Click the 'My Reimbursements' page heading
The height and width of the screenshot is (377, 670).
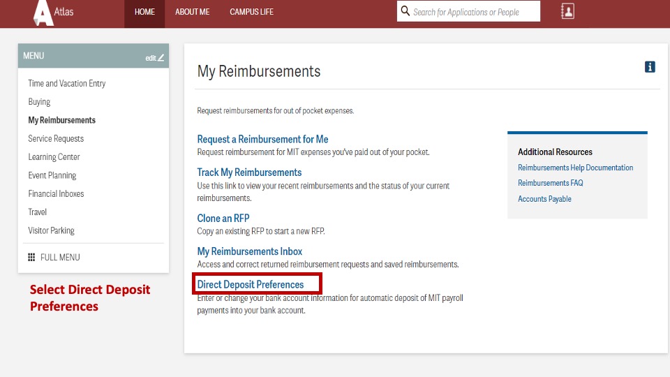[258, 71]
